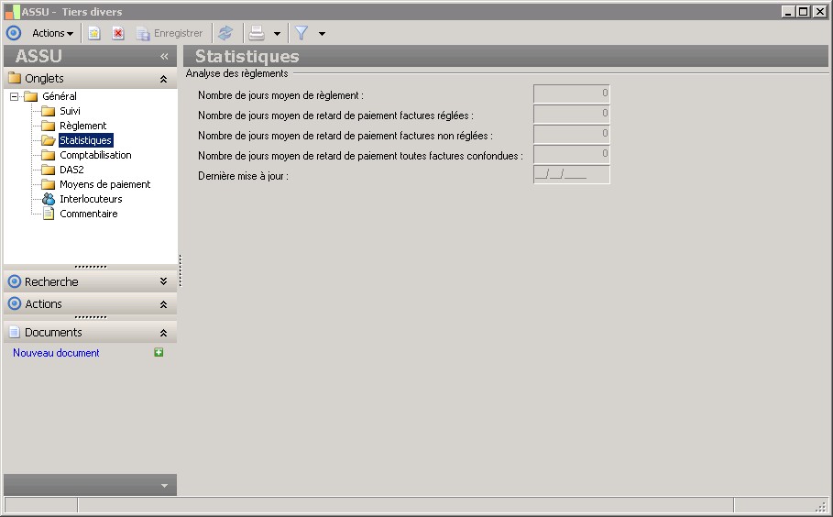Click the Enregistrer save button

[170, 34]
